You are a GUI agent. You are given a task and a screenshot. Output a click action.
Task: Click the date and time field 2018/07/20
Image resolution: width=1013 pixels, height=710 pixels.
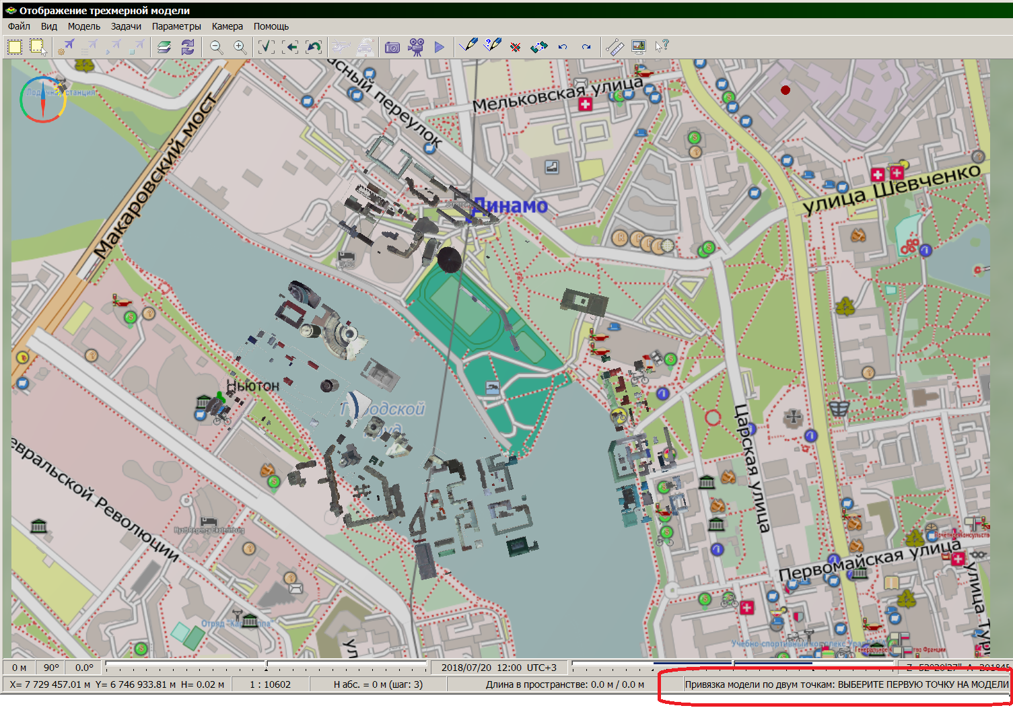click(x=499, y=668)
